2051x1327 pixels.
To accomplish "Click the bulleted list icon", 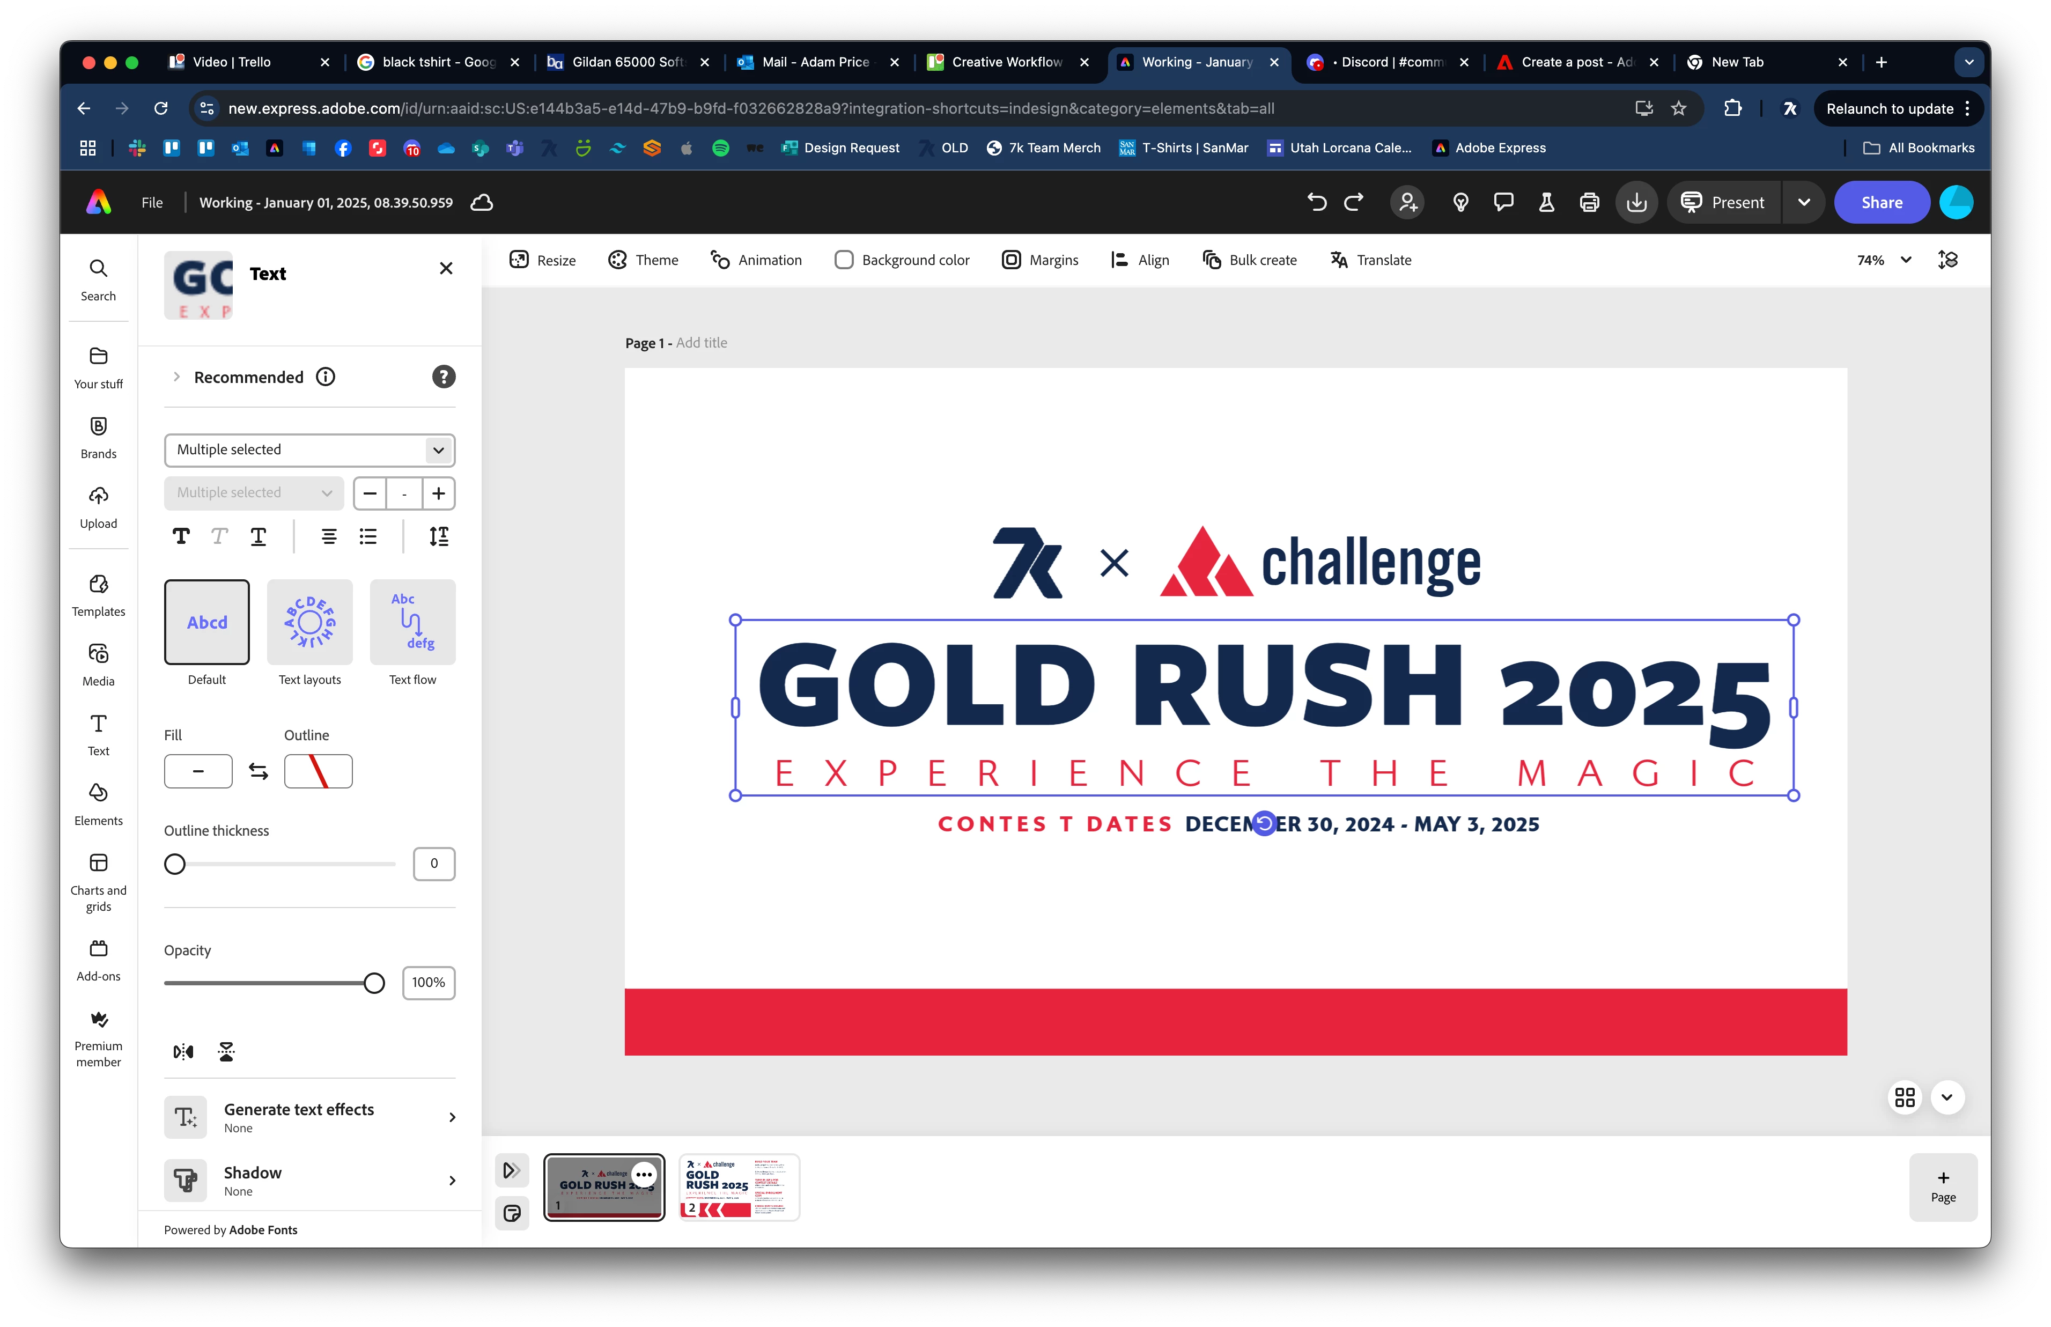I will click(368, 537).
